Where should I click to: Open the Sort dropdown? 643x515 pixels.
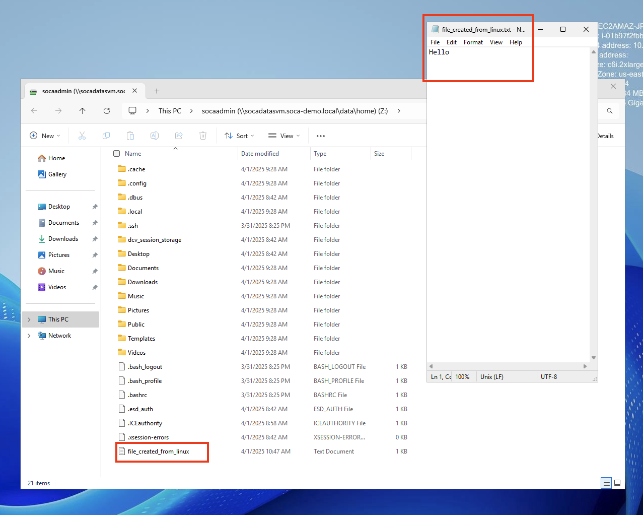pos(240,136)
